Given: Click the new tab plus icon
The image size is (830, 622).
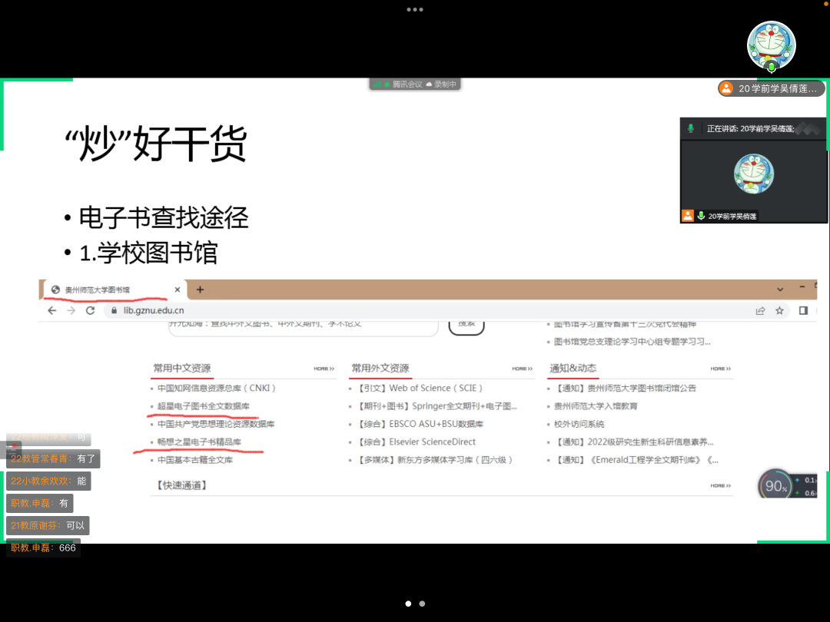Looking at the screenshot, I should (x=200, y=289).
